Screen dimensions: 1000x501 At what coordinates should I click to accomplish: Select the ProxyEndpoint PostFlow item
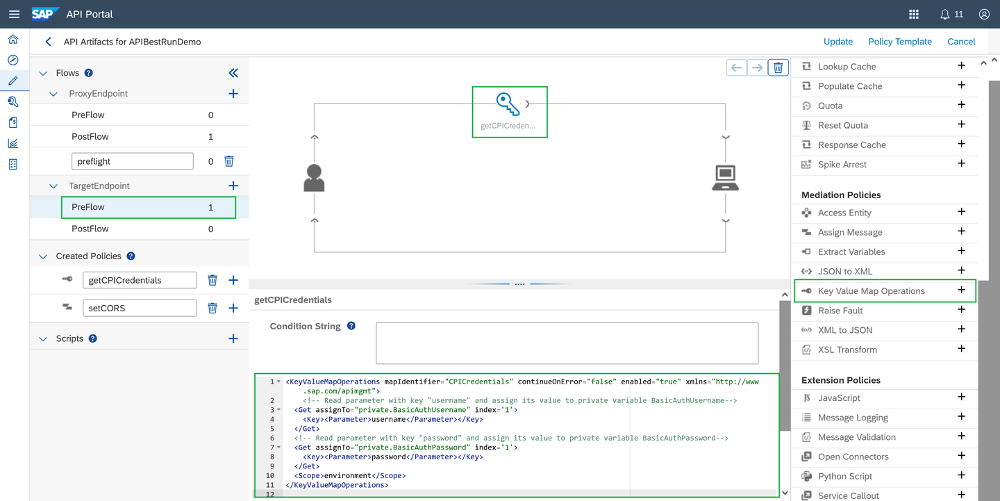pyautogui.click(x=139, y=137)
